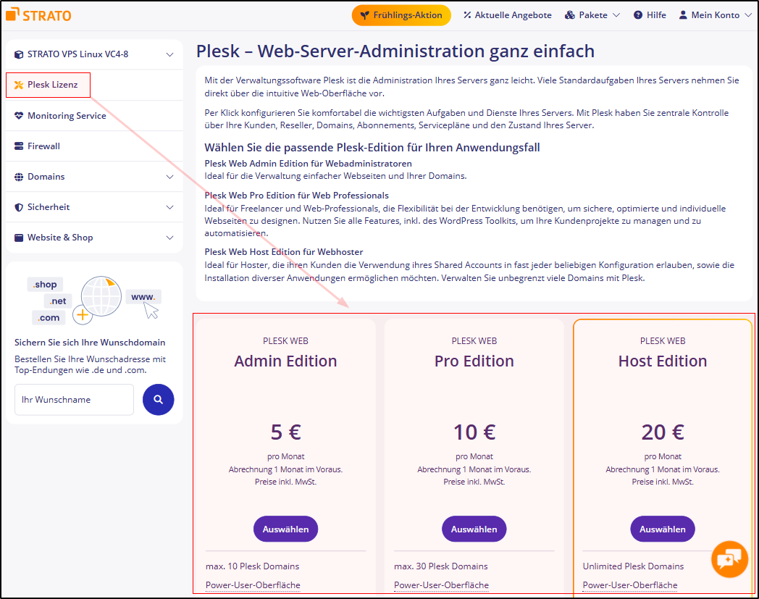Click the user account icon
Viewport: 759px width, 599px height.
(x=683, y=15)
